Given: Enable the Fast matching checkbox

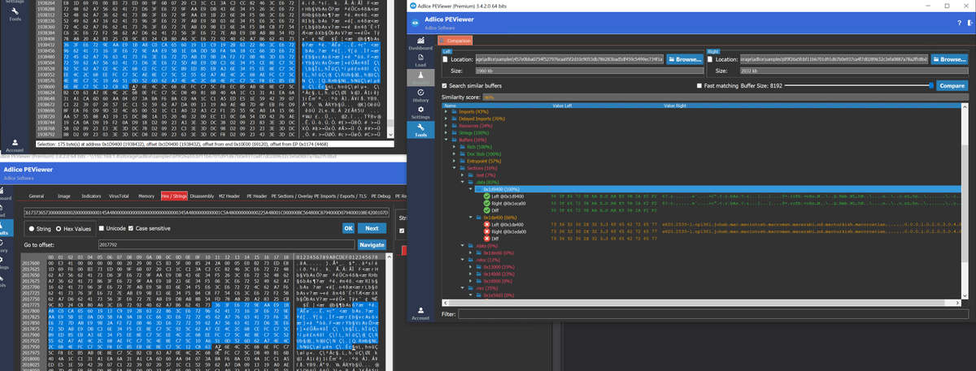Looking at the screenshot, I should tap(701, 85).
